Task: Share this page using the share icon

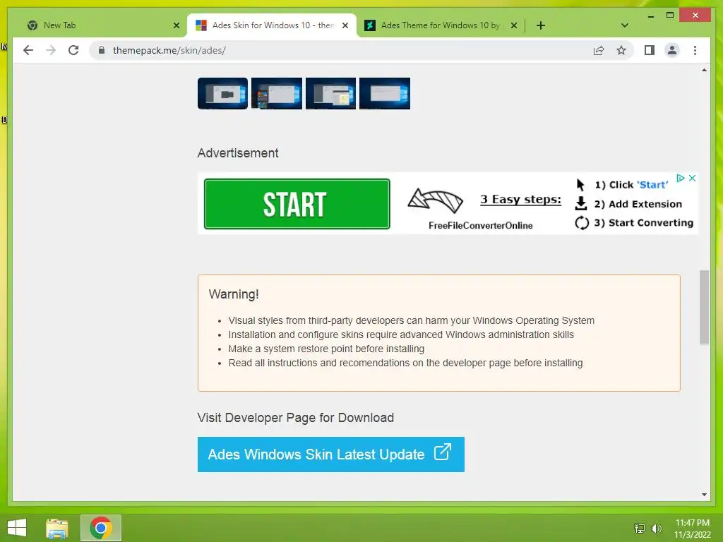Action: click(x=599, y=50)
